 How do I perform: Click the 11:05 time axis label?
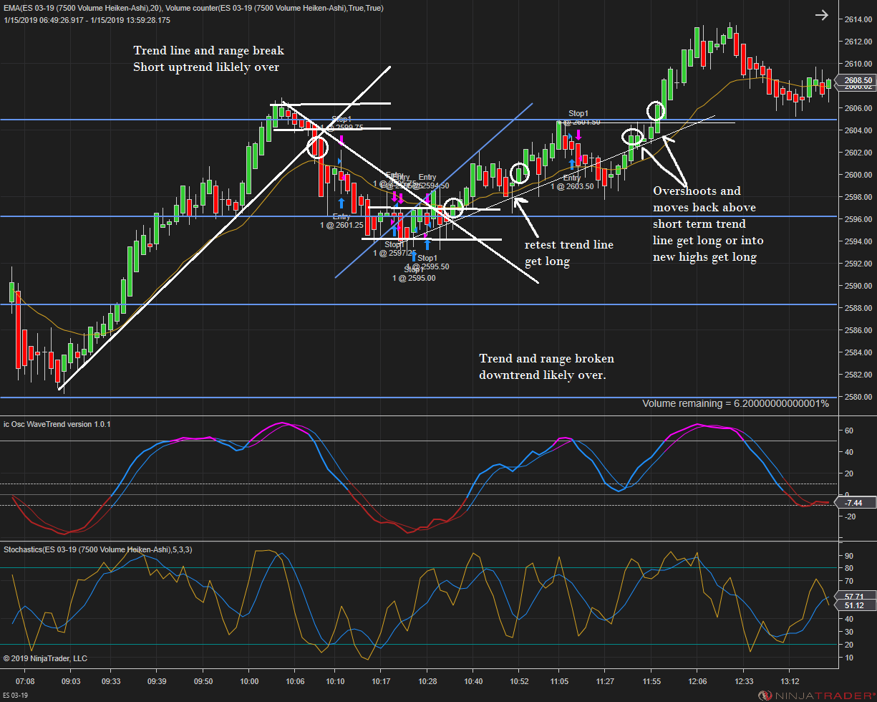(561, 681)
